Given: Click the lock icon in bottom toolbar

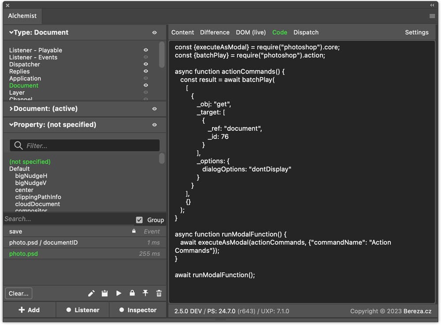Looking at the screenshot, I should [132, 293].
